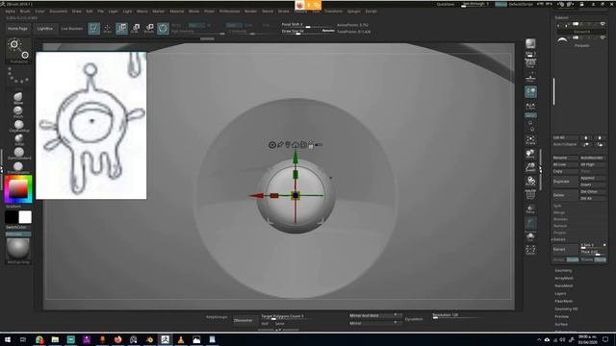Toggle visibility eye of second subtool
Viewport: 616px width, 346px height.
pyautogui.click(x=603, y=37)
